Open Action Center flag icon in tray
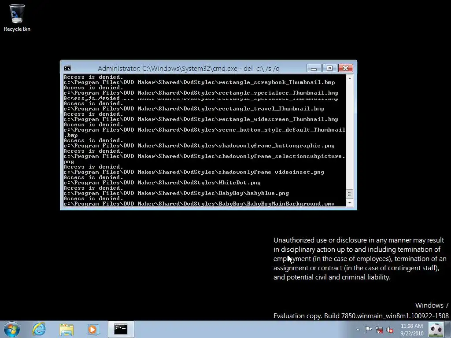Viewport: 451px width, 338px height. 368,330
